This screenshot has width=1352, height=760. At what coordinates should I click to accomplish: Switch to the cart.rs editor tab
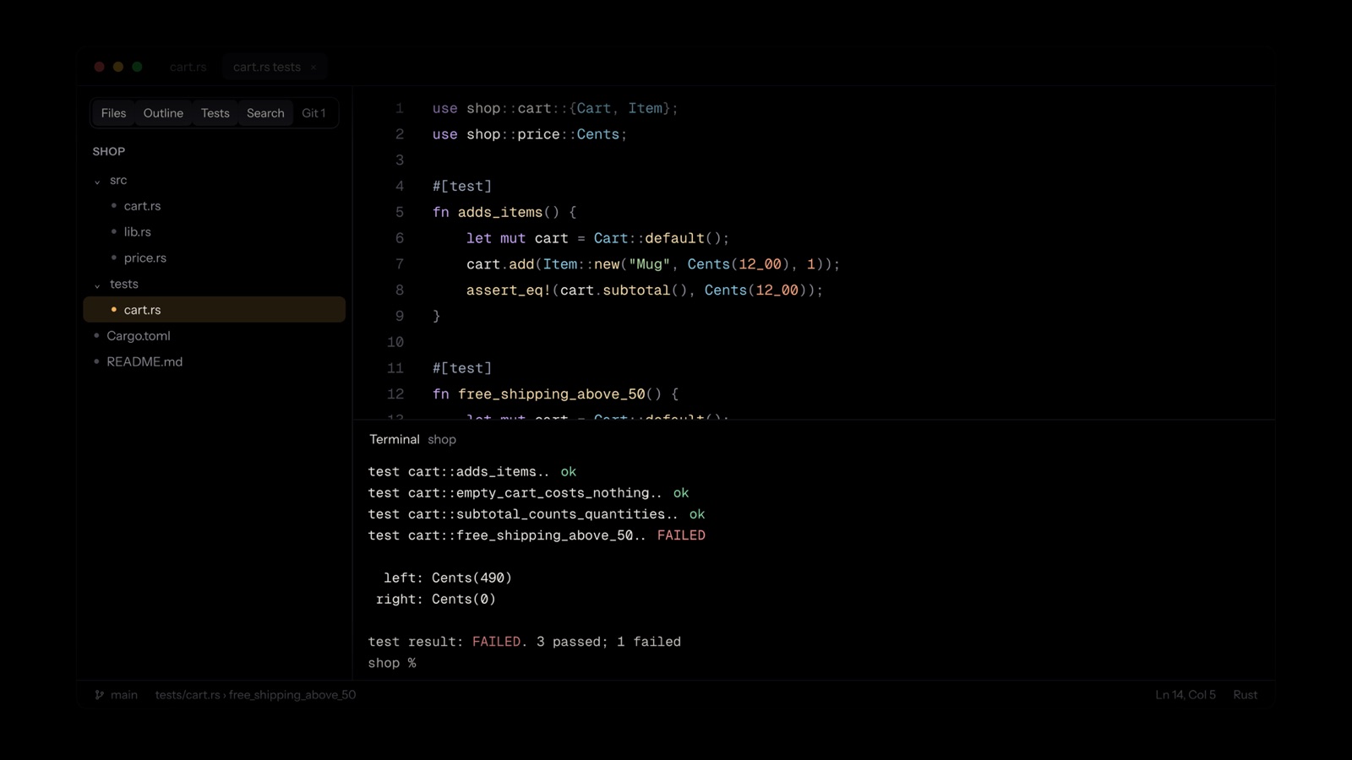pos(188,67)
